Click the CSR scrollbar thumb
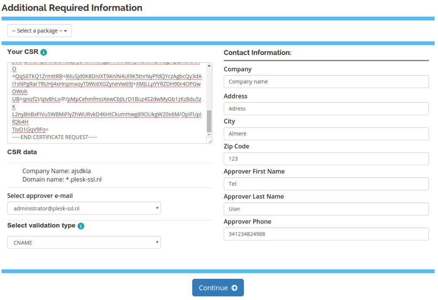This screenshot has width=438, height=300. pyautogui.click(x=209, y=121)
